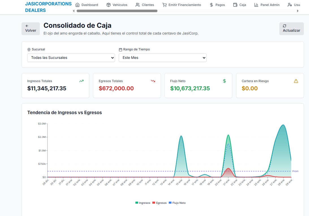Click the green trending-up icon on Ingresos Totales
Image resolution: width=309 pixels, height=216 pixels.
pyautogui.click(x=81, y=81)
